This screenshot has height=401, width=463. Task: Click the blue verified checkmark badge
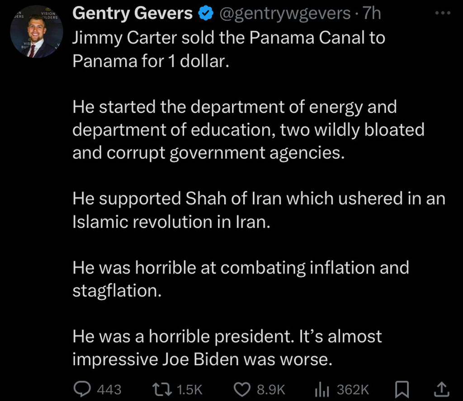point(206,14)
